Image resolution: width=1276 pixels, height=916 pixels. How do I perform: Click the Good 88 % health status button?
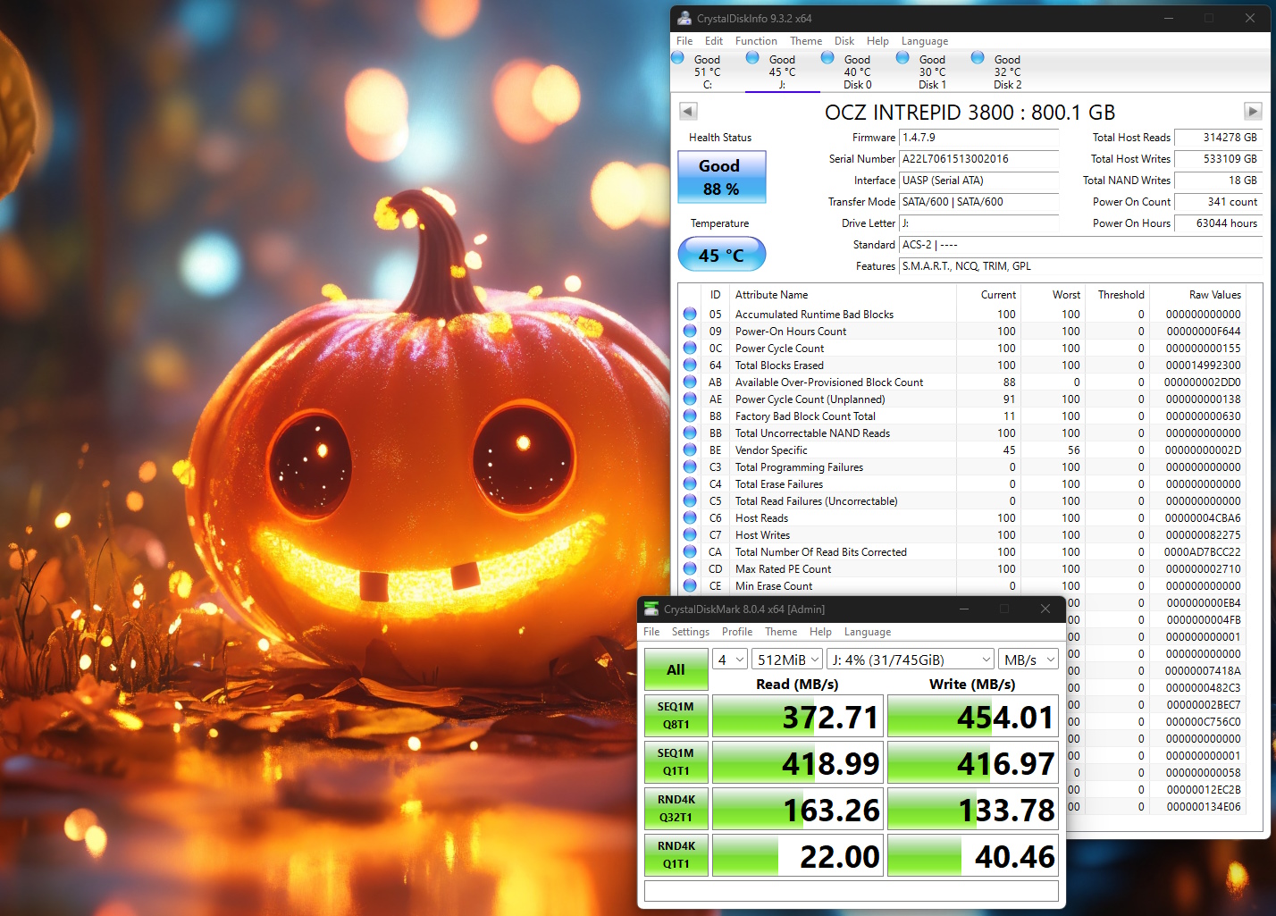722,177
